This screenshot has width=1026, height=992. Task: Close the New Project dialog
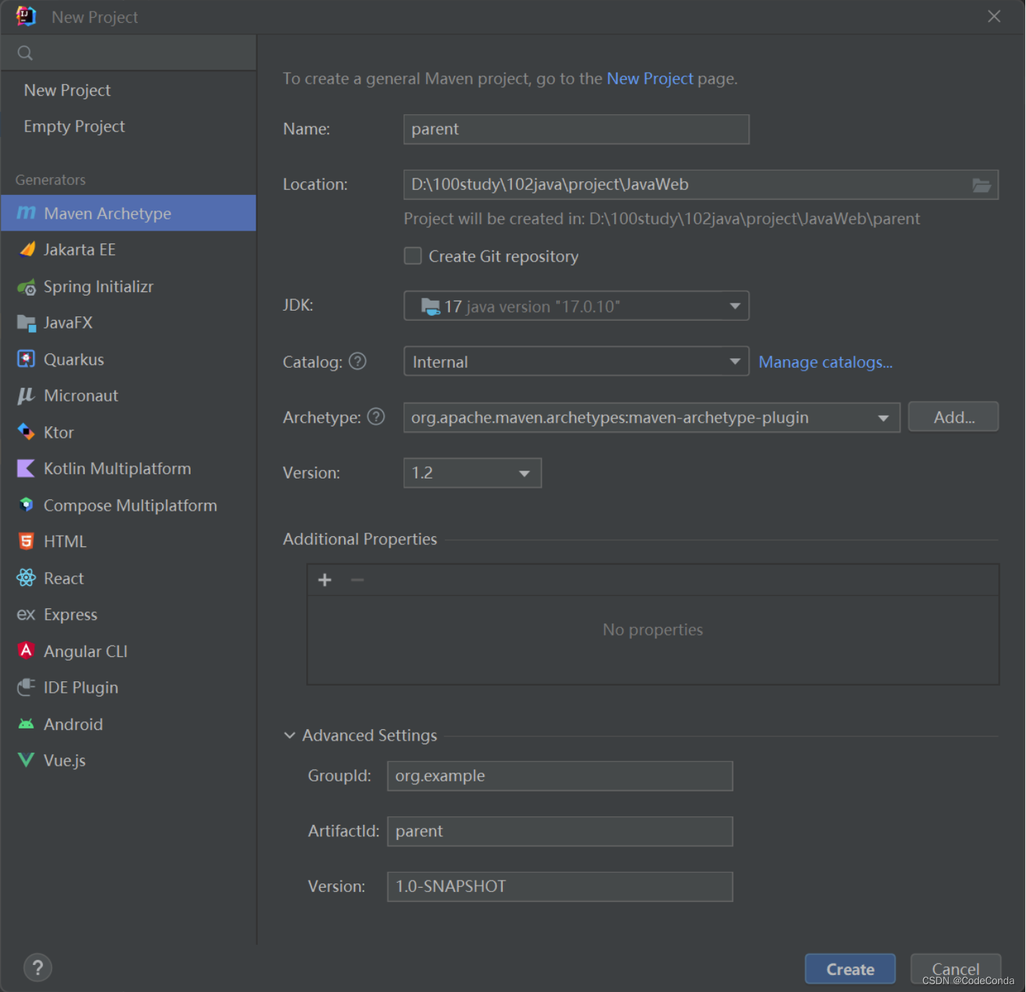tap(994, 16)
